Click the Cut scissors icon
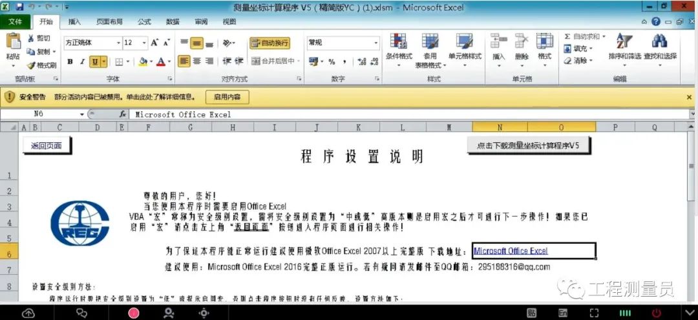 [x=31, y=39]
